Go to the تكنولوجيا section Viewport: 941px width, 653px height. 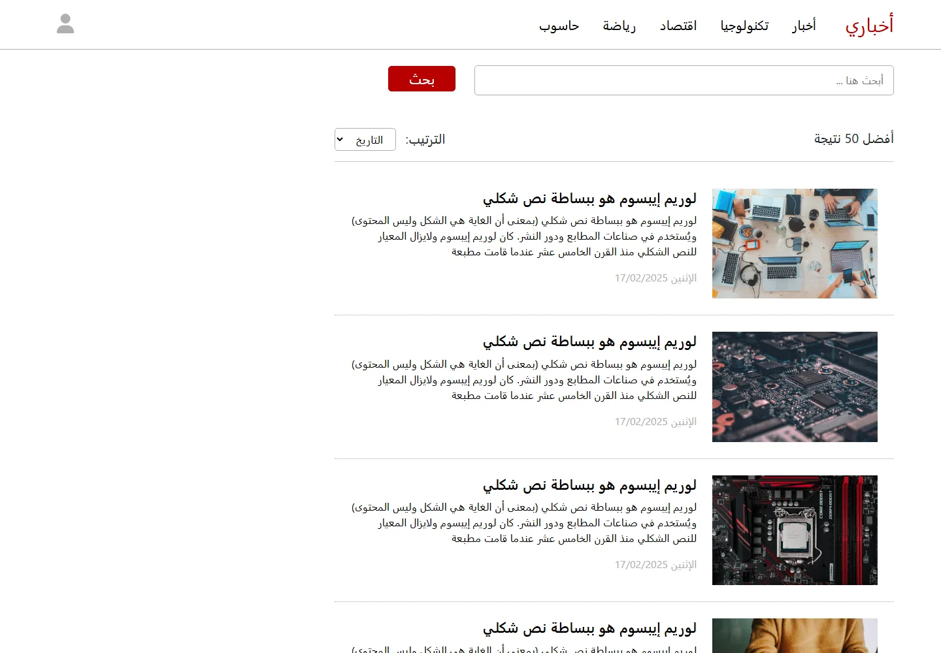744,25
